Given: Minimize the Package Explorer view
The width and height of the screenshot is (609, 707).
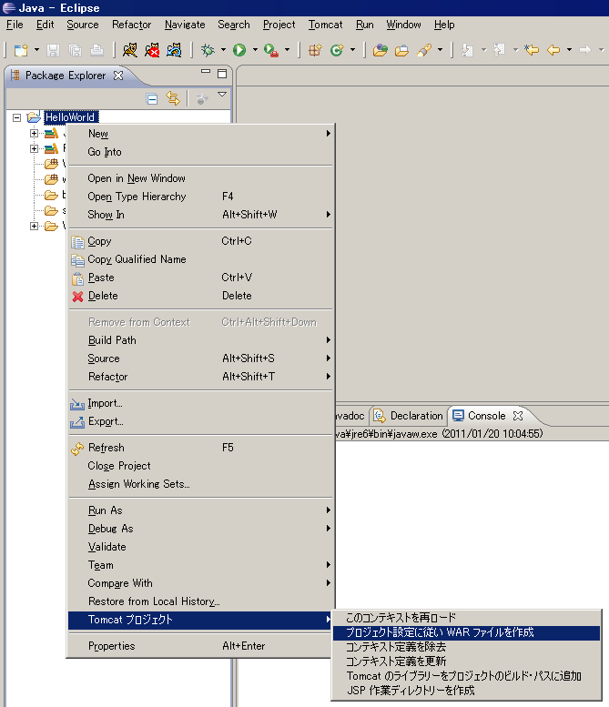Looking at the screenshot, I should tap(206, 72).
